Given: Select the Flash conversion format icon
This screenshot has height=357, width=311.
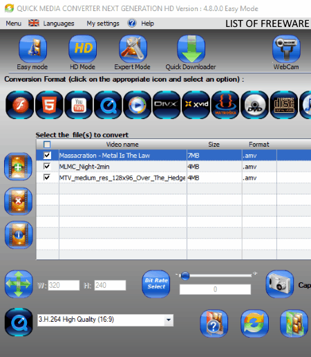Looking at the screenshot, I should [20, 104].
